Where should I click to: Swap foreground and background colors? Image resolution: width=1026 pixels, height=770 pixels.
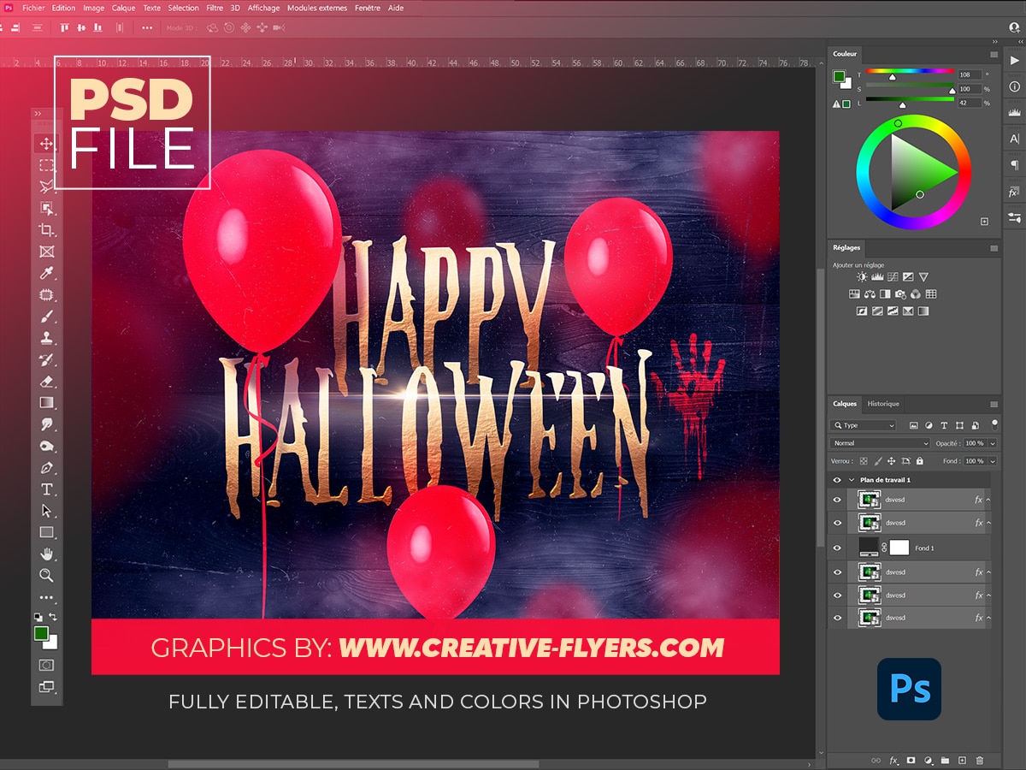(53, 617)
